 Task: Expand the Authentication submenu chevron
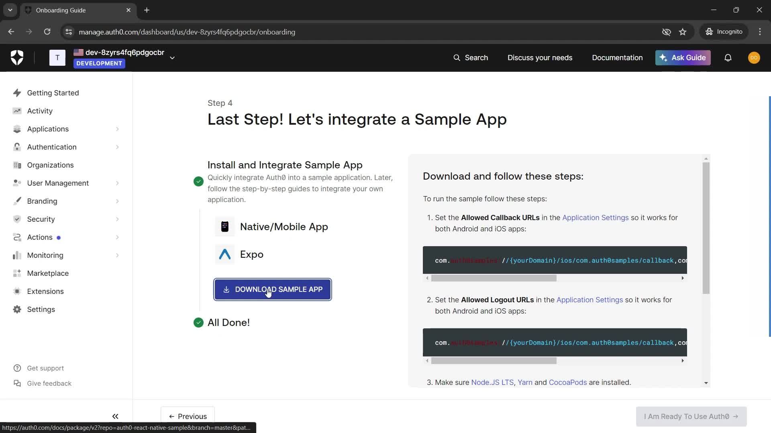[117, 147]
